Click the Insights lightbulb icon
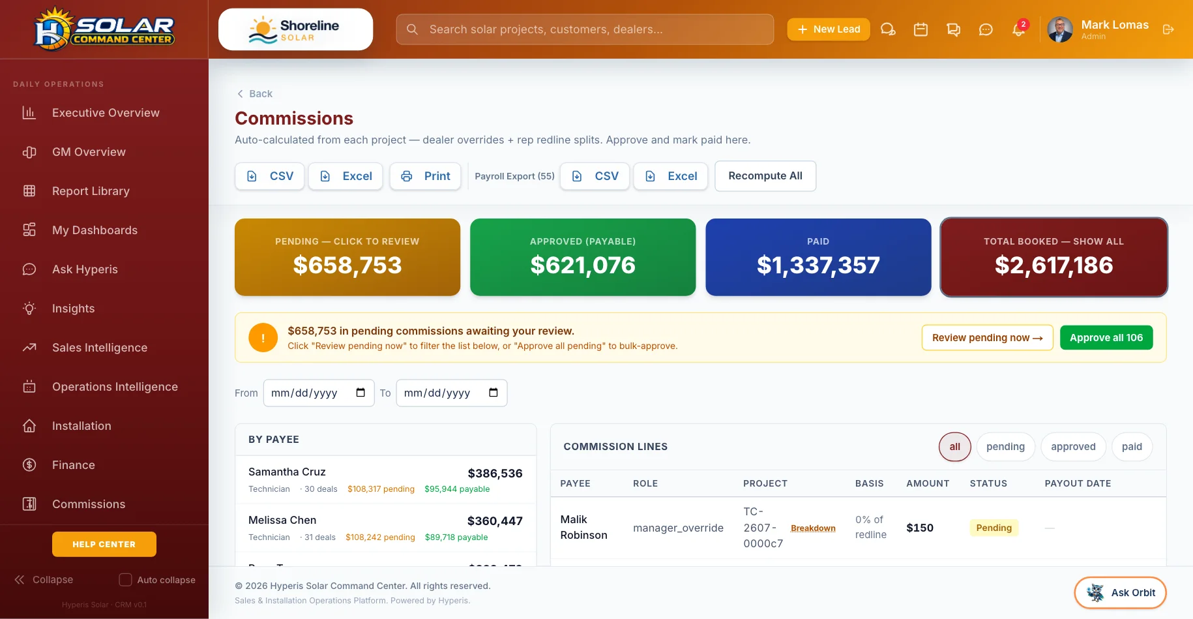This screenshot has height=619, width=1193. pos(29,309)
